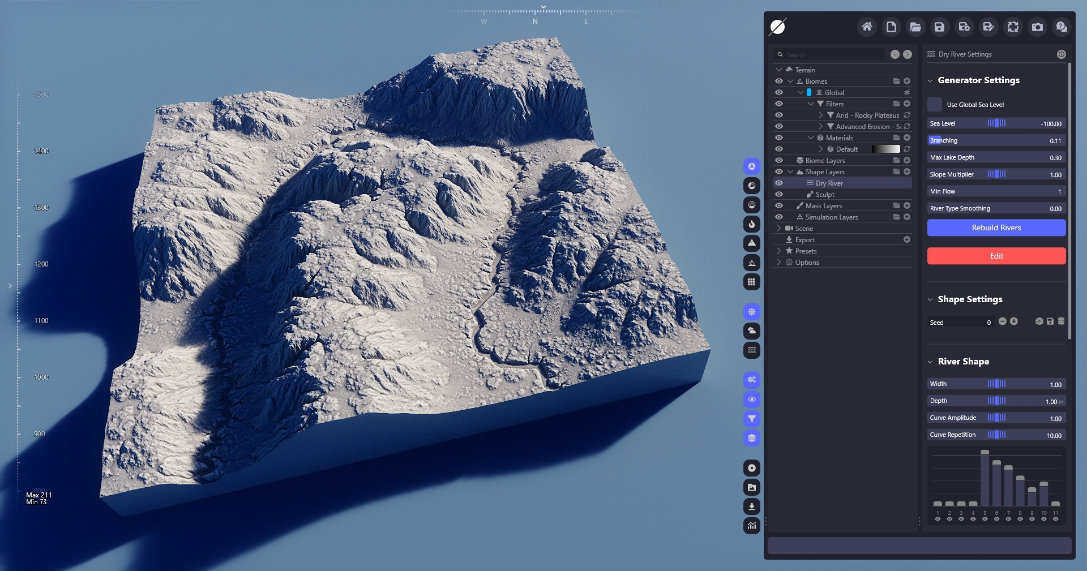The width and height of the screenshot is (1087, 571).
Task: Take a screenshot with the camera icon
Action: point(1037,27)
